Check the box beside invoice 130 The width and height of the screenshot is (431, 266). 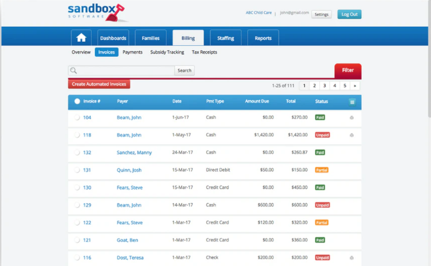click(x=77, y=188)
